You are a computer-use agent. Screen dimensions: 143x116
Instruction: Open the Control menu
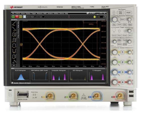coord(17,14)
